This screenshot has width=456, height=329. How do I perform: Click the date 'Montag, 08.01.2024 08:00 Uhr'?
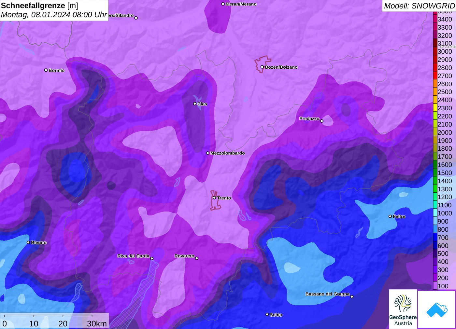click(54, 15)
